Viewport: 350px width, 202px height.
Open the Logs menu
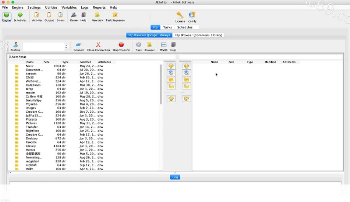(x=85, y=8)
